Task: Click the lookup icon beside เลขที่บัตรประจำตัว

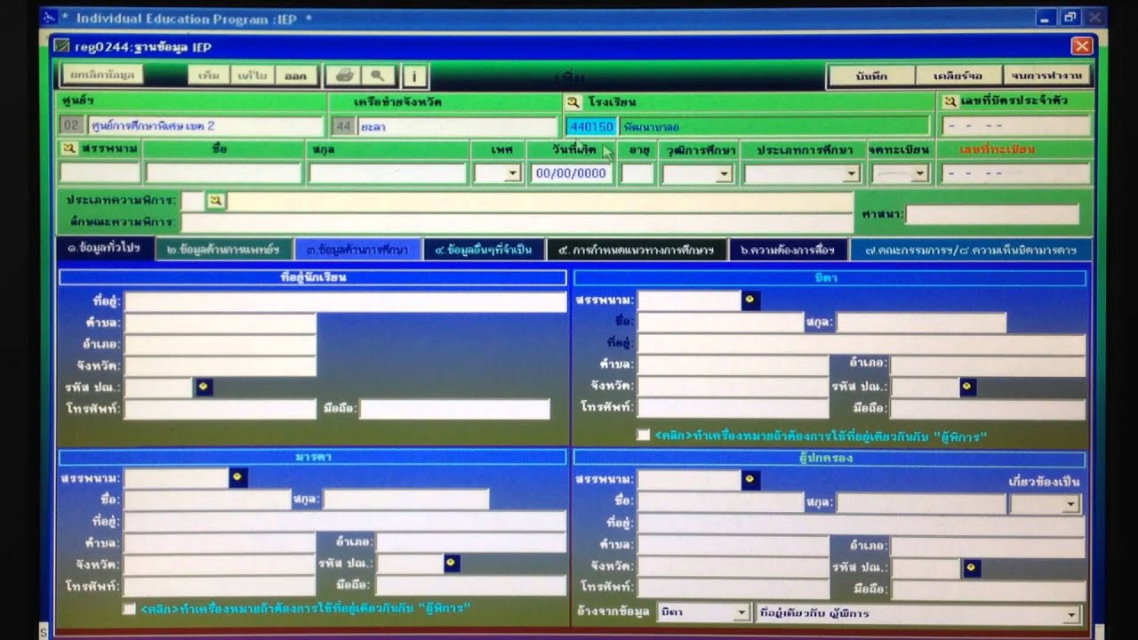Action: coord(950,102)
